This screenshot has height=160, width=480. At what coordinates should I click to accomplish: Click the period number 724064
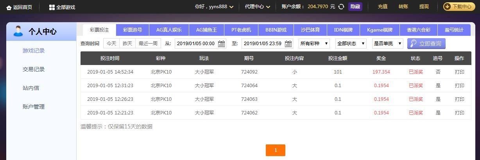point(249,86)
